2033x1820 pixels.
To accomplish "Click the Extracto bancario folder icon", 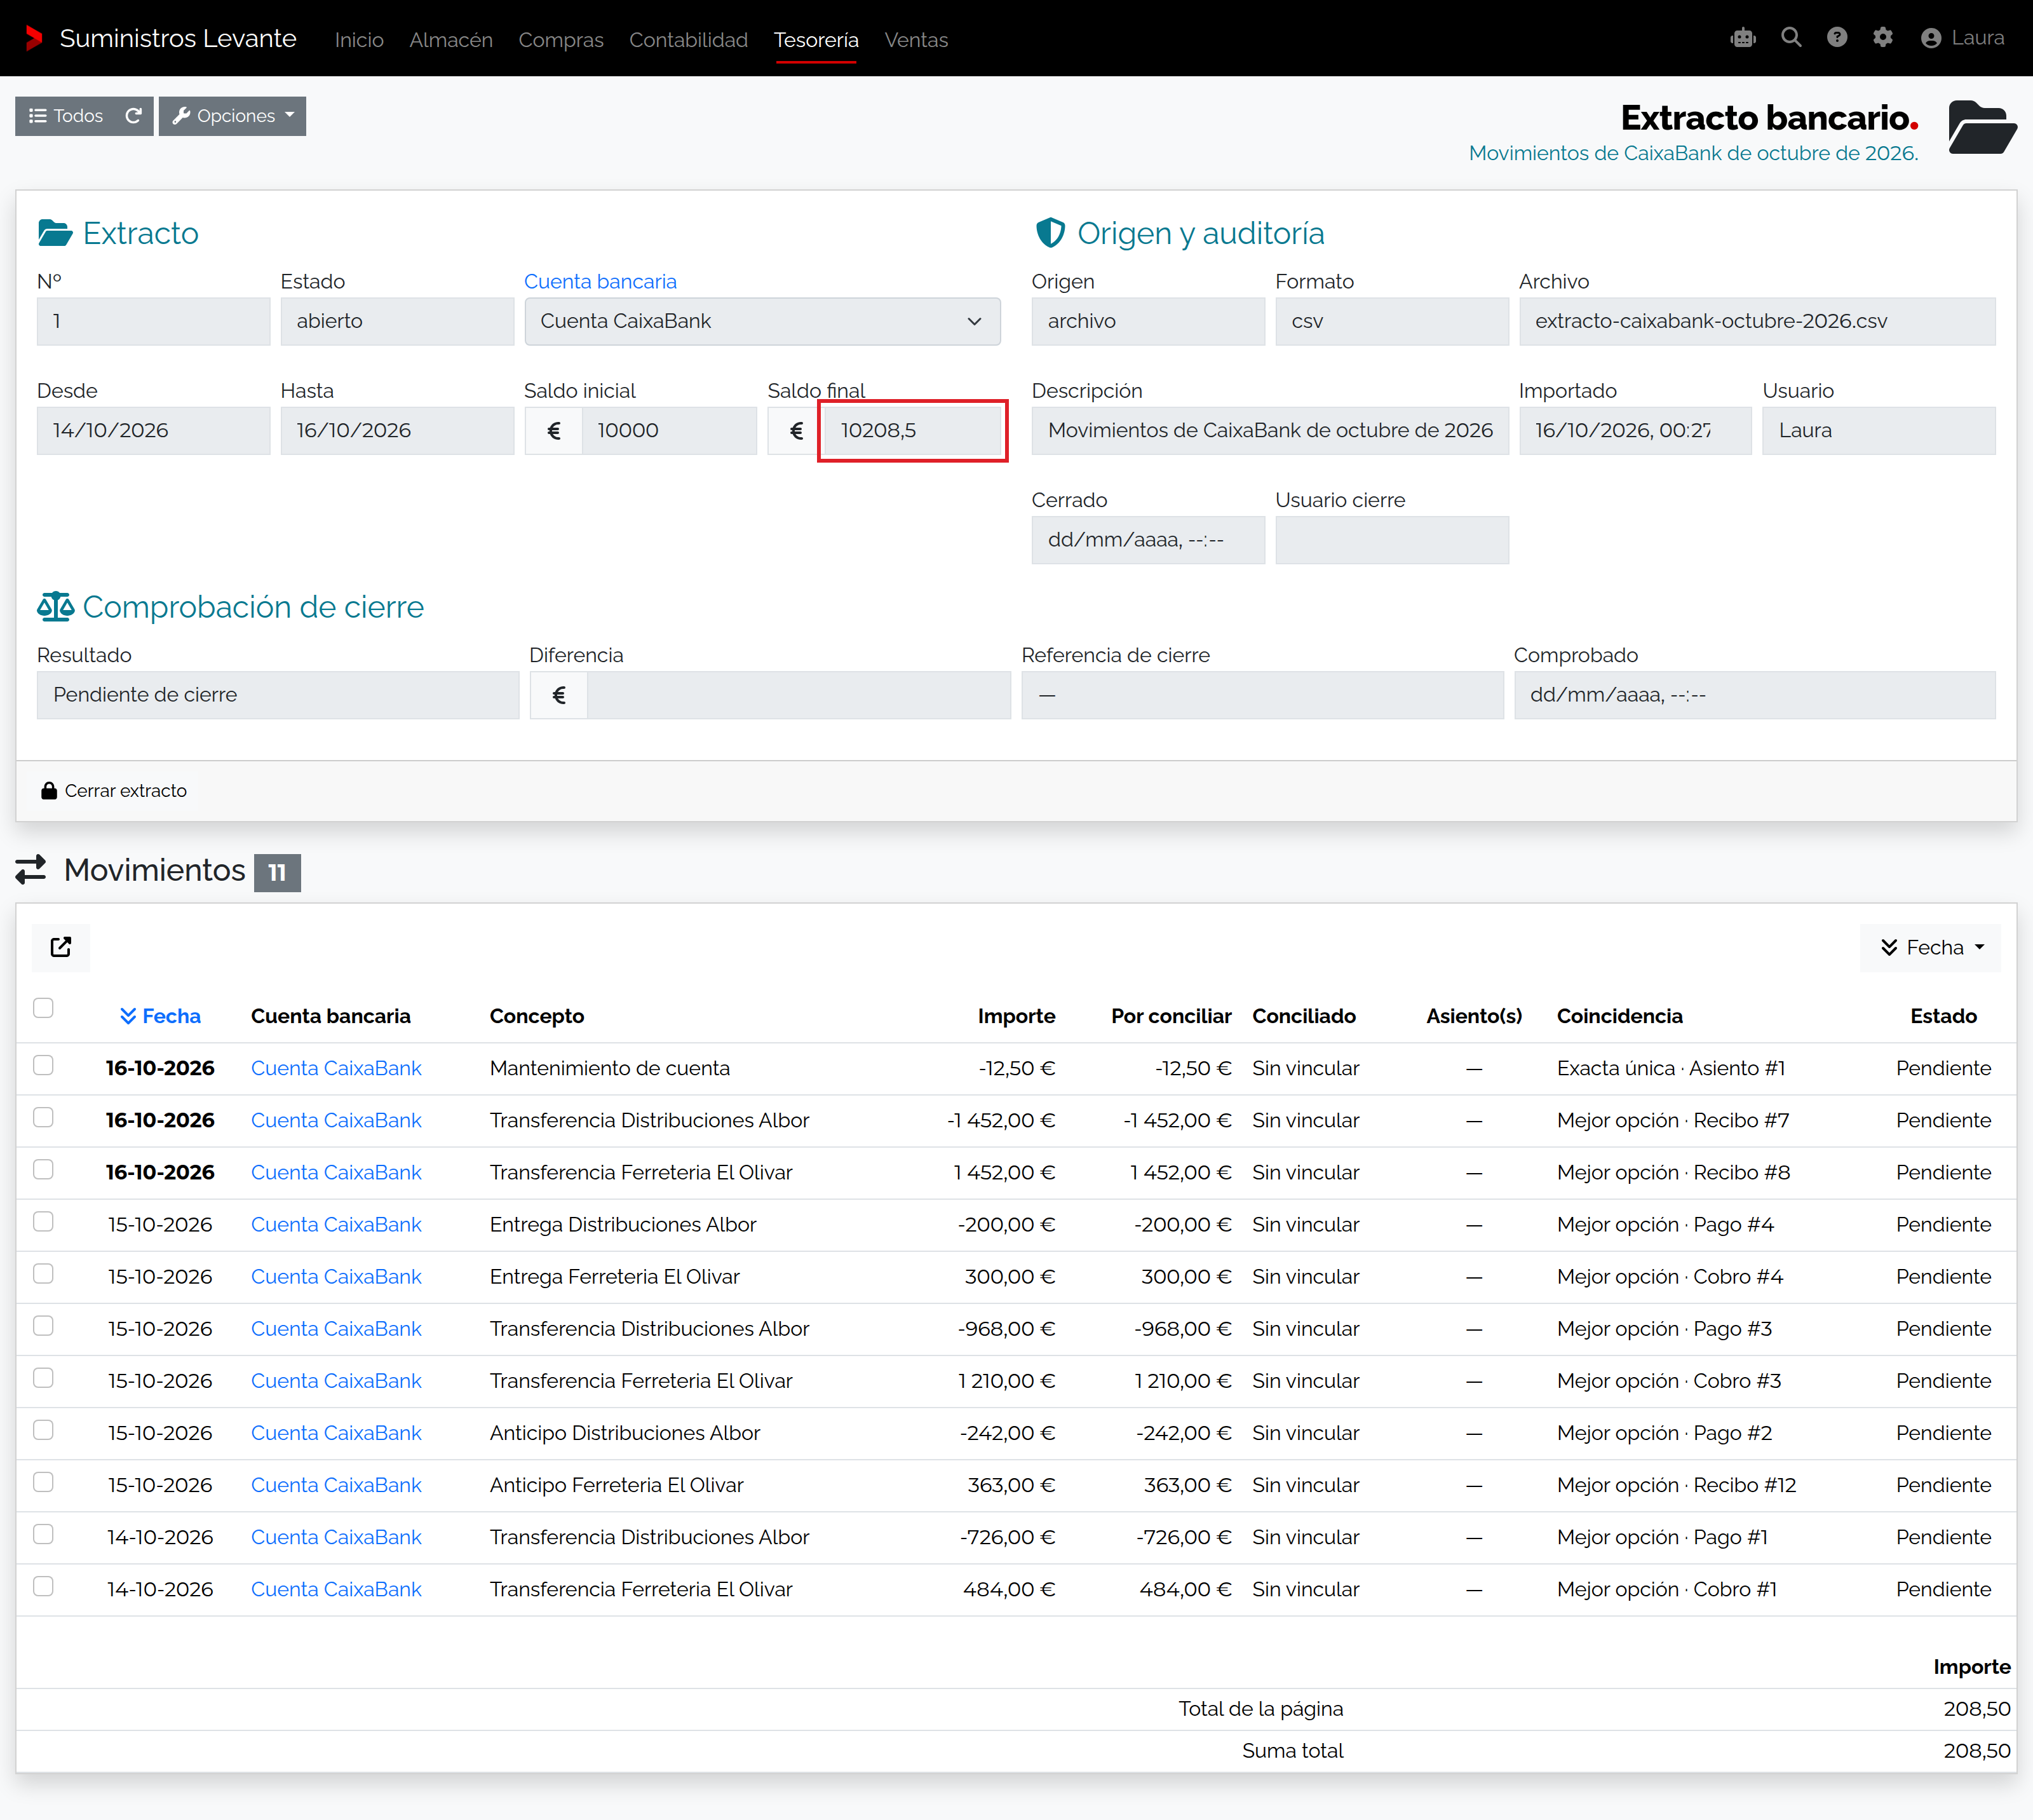I will pyautogui.click(x=1982, y=127).
